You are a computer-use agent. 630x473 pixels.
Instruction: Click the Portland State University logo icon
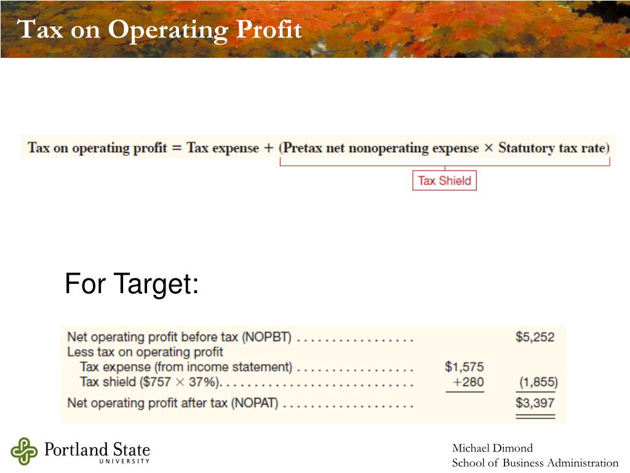[24, 451]
